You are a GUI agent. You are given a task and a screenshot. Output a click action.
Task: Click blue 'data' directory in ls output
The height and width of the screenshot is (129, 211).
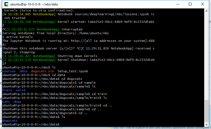pos(23,71)
